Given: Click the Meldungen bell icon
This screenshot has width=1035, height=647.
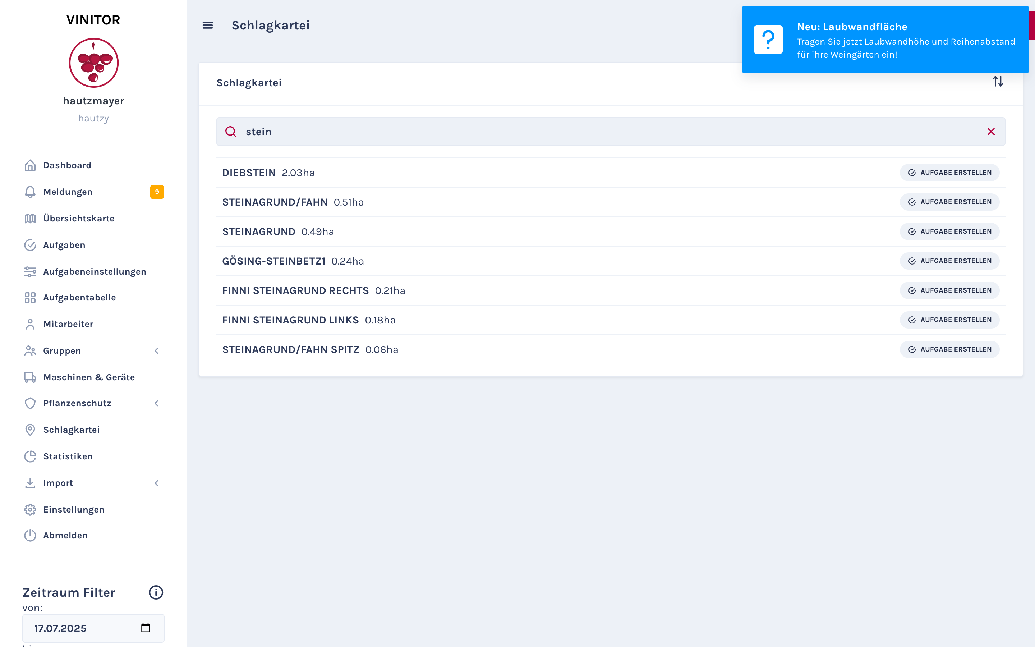Looking at the screenshot, I should [30, 192].
